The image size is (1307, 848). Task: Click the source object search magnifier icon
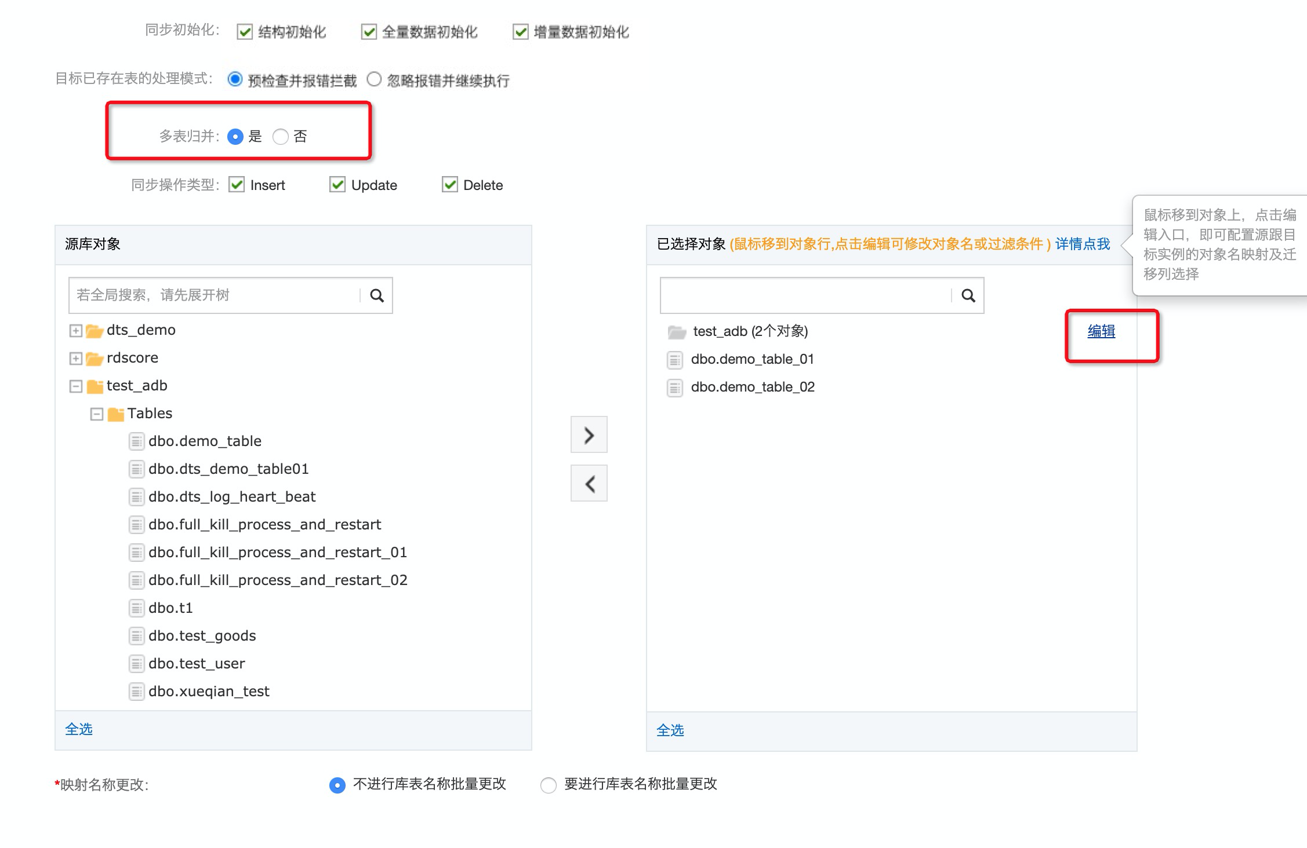[377, 295]
